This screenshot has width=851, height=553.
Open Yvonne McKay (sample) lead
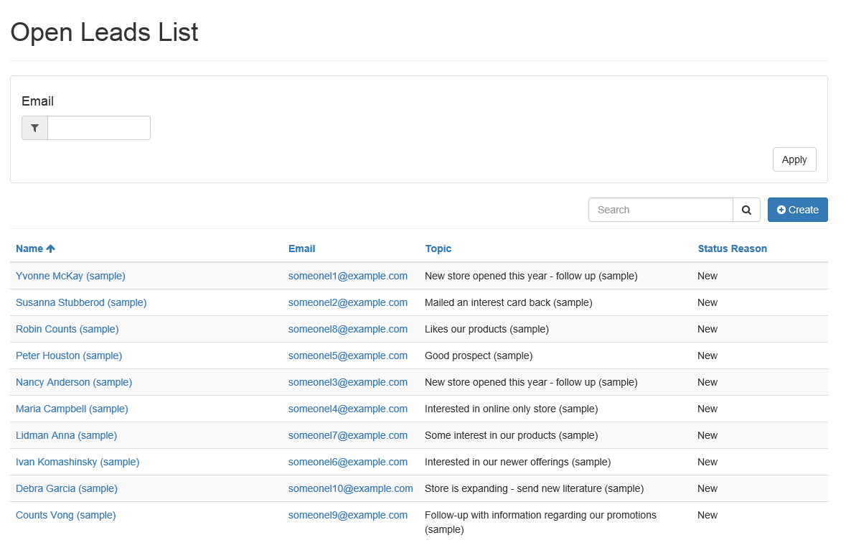pyautogui.click(x=70, y=276)
